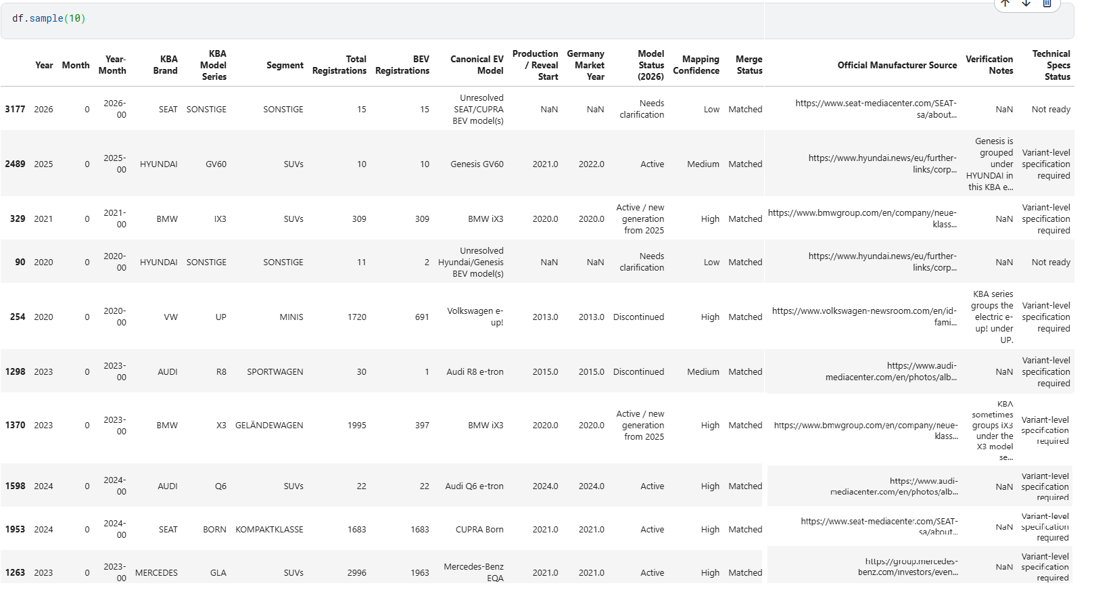Click the Mapping Confidence column header

pyautogui.click(x=696, y=65)
